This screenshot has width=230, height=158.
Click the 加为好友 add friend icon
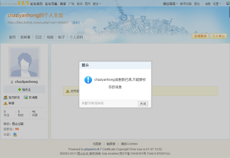tap(5, 98)
